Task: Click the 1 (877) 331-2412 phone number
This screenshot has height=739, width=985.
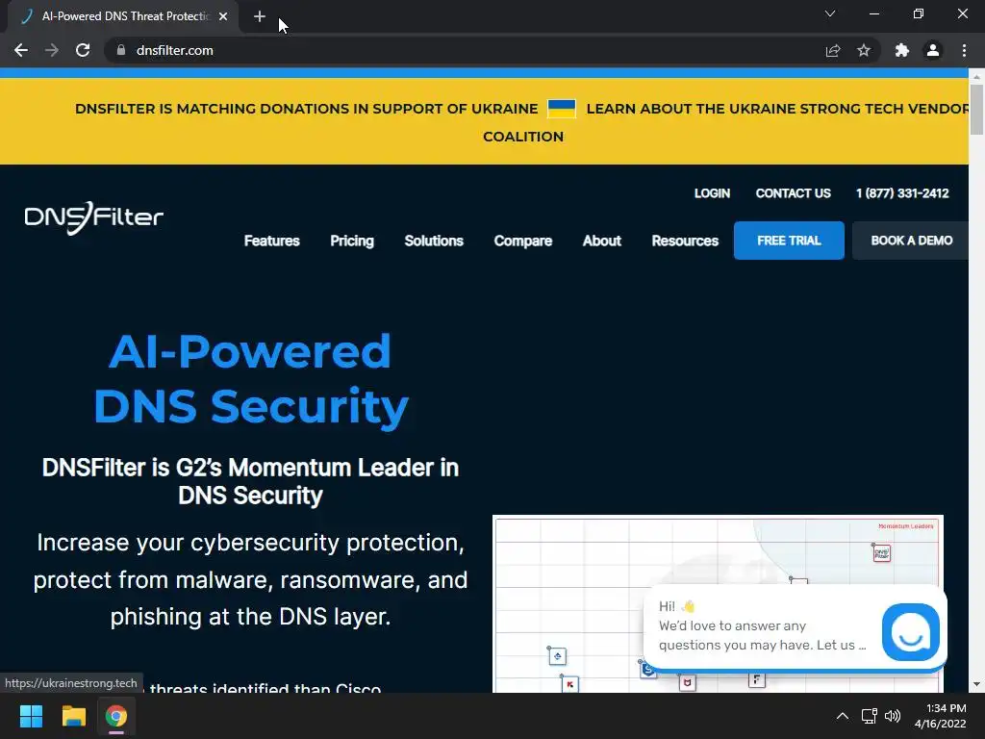Action: coord(902,193)
